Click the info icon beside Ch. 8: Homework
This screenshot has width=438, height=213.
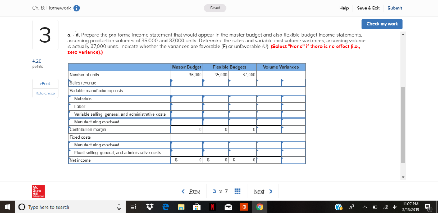click(77, 8)
